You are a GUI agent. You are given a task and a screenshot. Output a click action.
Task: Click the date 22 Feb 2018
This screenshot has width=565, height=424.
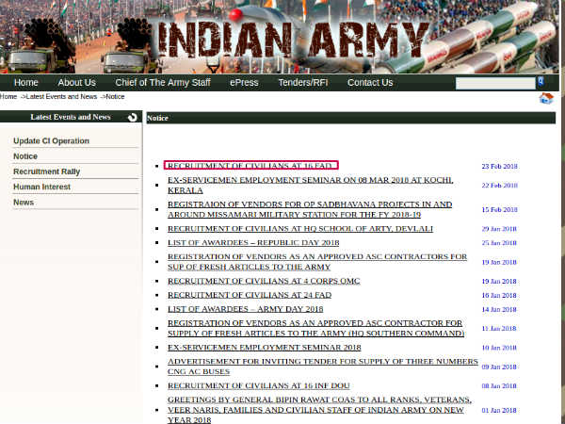point(499,186)
